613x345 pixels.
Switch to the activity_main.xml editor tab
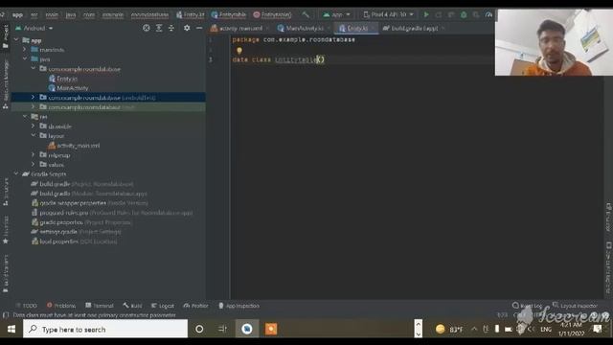coord(239,28)
